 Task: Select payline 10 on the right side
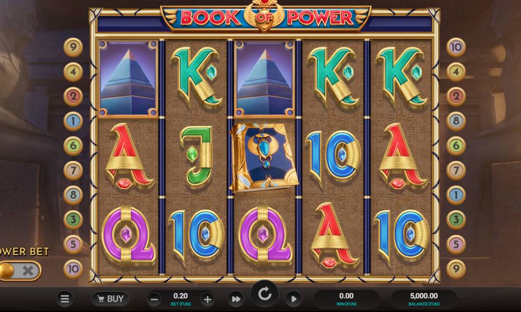coord(456,47)
